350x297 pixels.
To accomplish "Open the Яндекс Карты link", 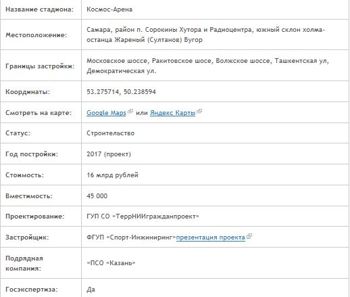I will [172, 112].
